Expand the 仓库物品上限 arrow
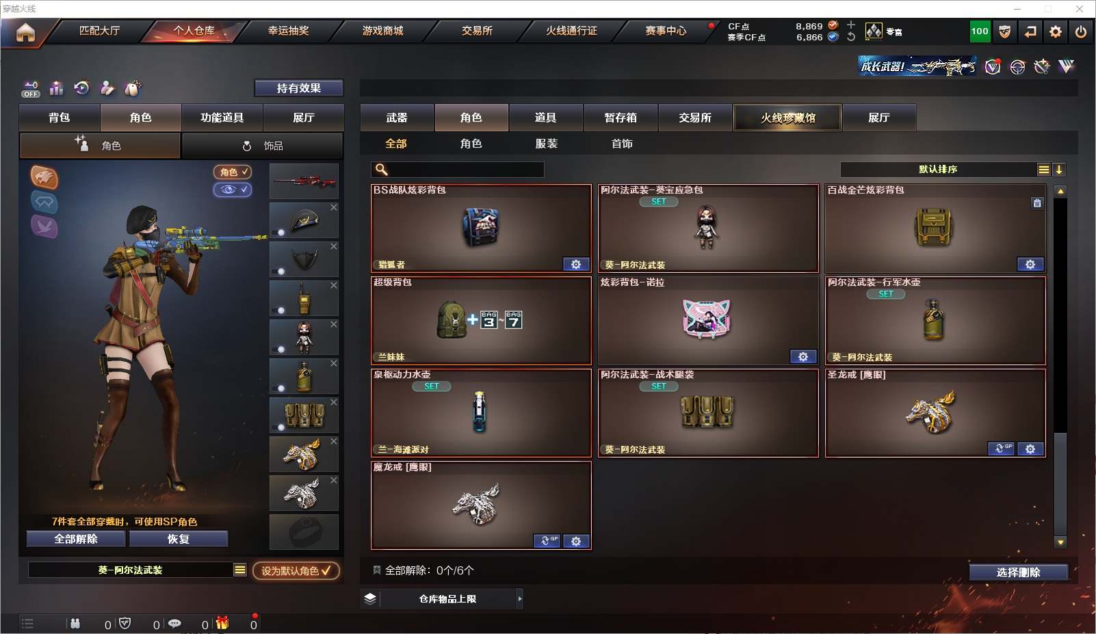Image resolution: width=1096 pixels, height=634 pixels. coord(520,598)
